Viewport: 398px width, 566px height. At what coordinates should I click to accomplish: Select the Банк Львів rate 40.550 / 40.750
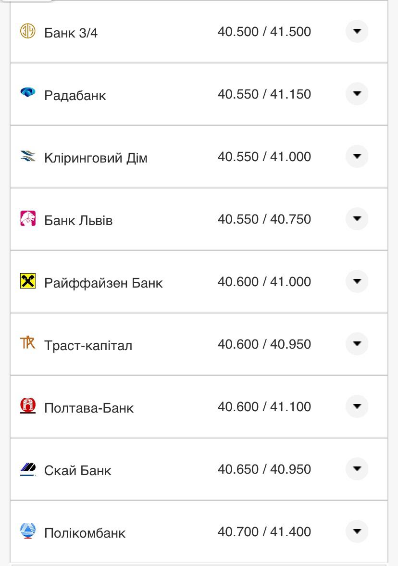pos(264,219)
